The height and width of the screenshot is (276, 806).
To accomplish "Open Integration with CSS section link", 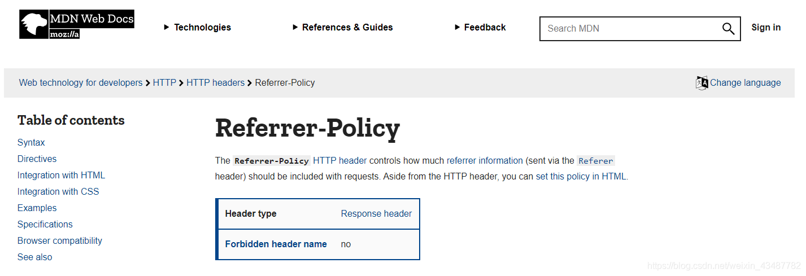I will tap(58, 191).
